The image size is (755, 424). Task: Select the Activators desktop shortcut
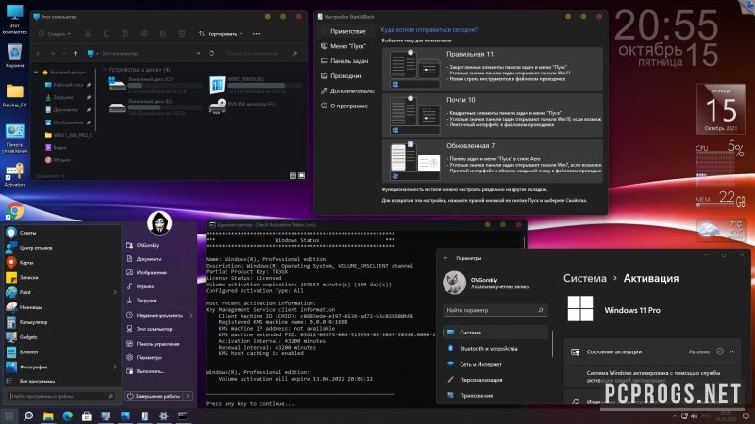[x=14, y=175]
